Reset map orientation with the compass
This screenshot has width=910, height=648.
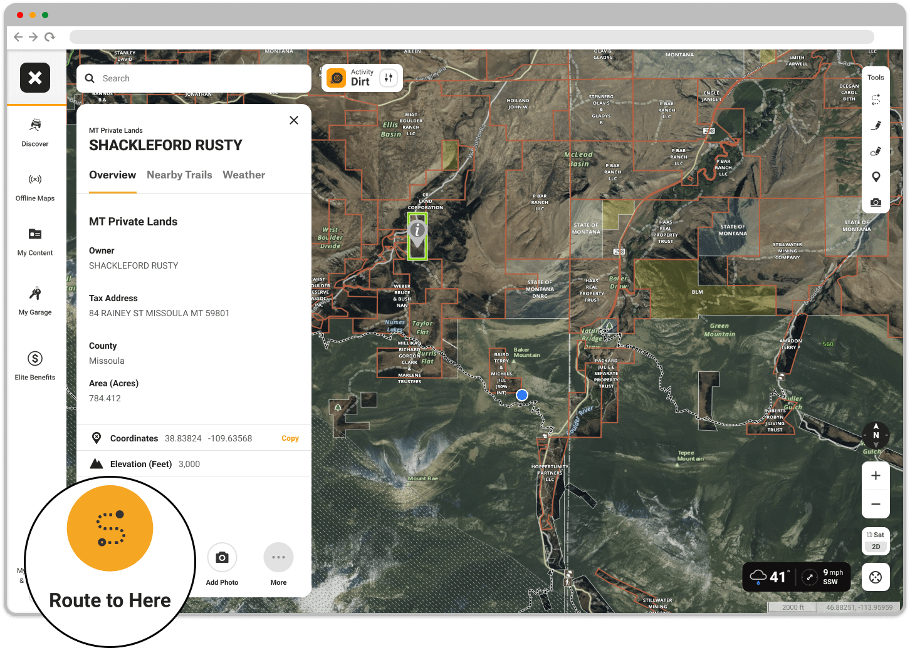point(876,435)
